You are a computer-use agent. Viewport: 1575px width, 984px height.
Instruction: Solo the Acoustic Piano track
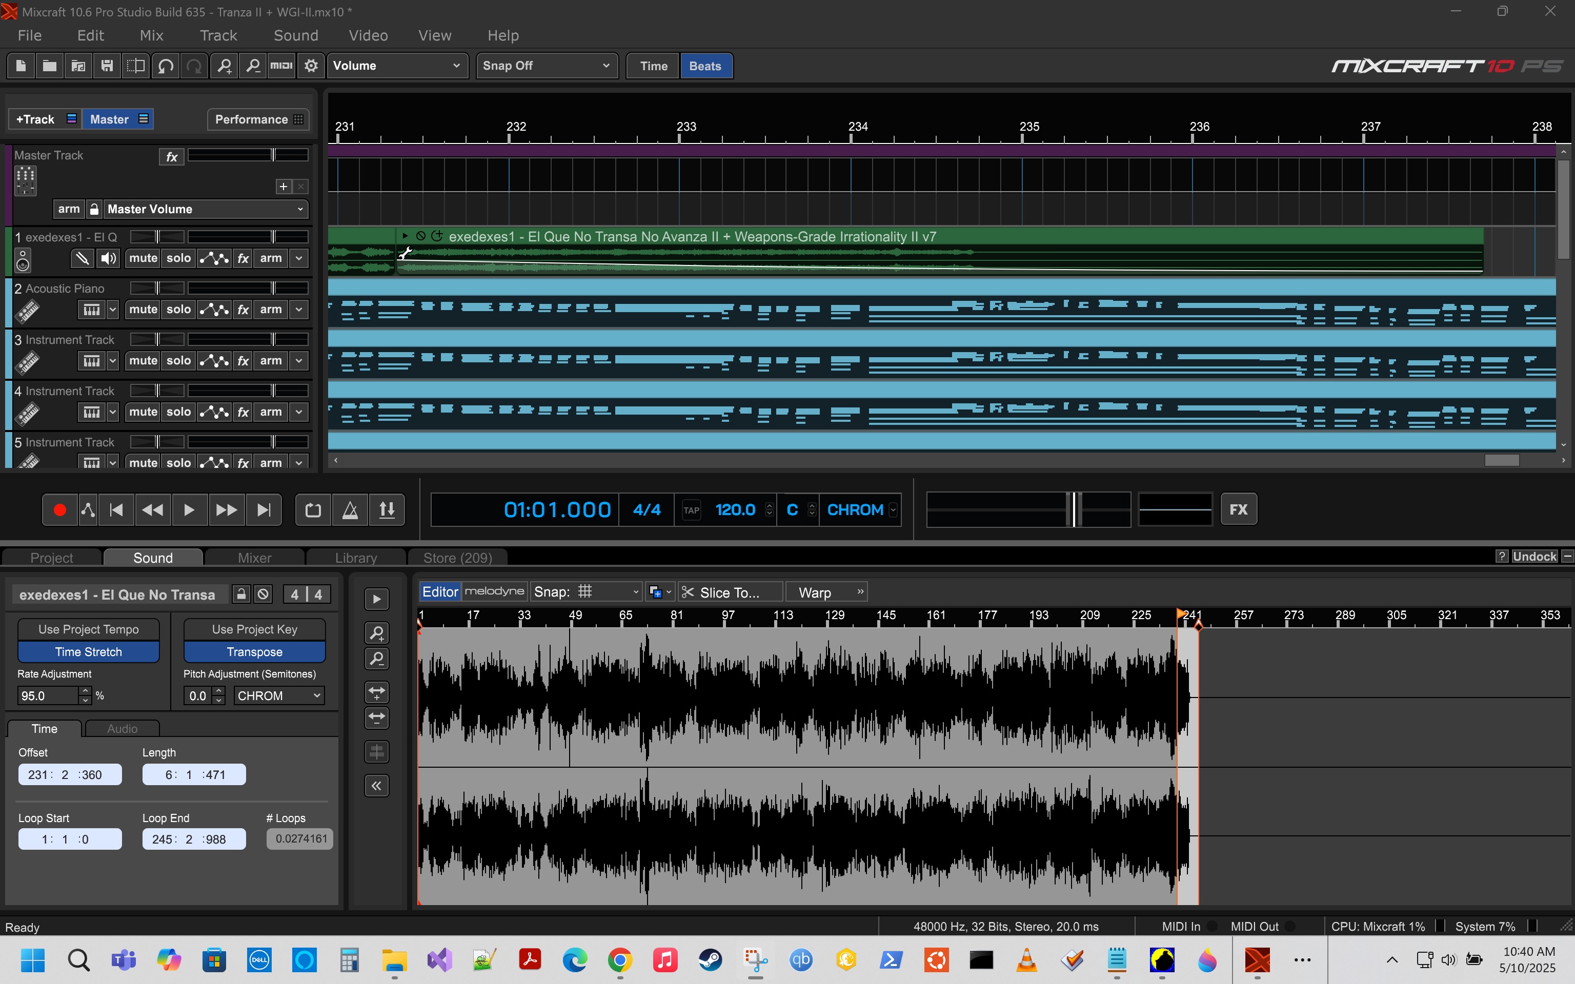click(x=178, y=309)
